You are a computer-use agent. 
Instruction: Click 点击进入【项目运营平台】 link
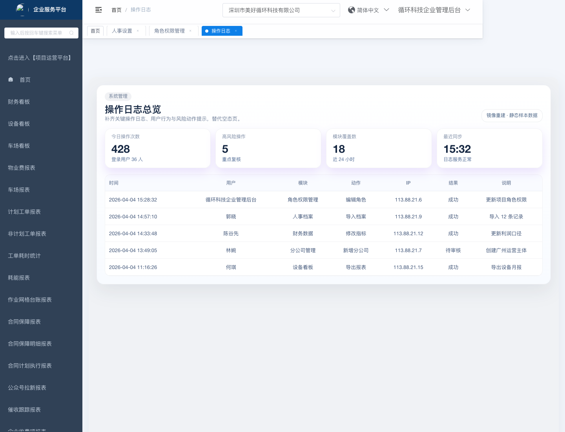coord(40,58)
